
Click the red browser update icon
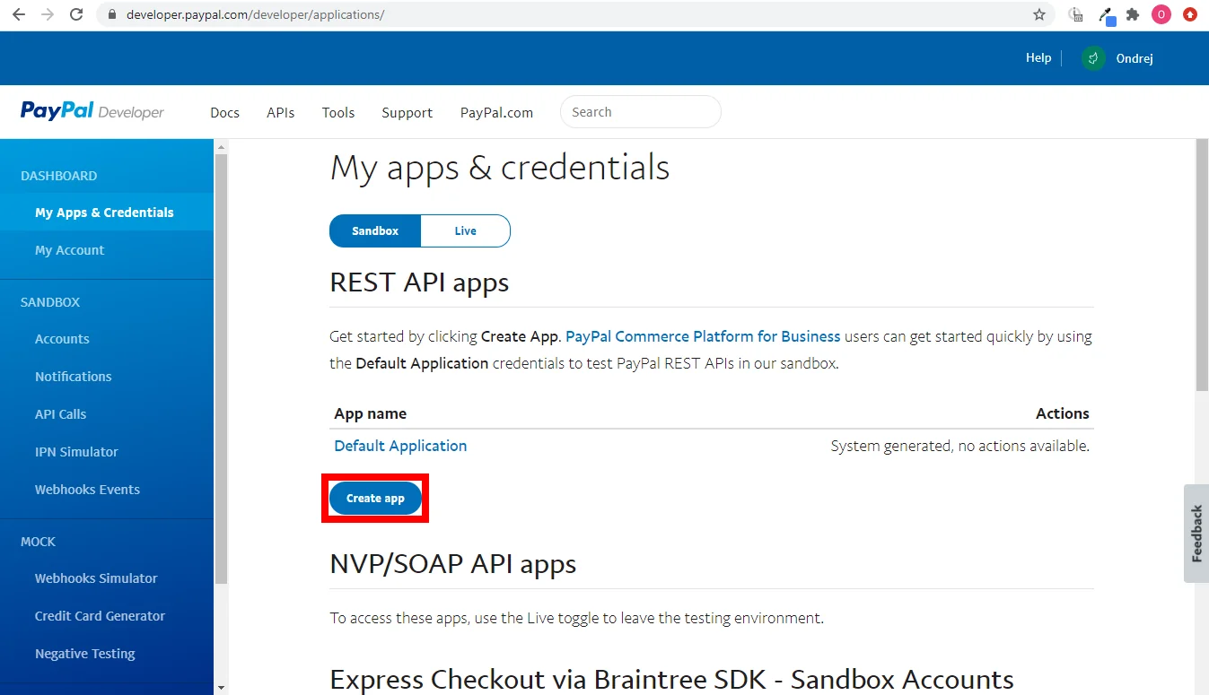1190,14
